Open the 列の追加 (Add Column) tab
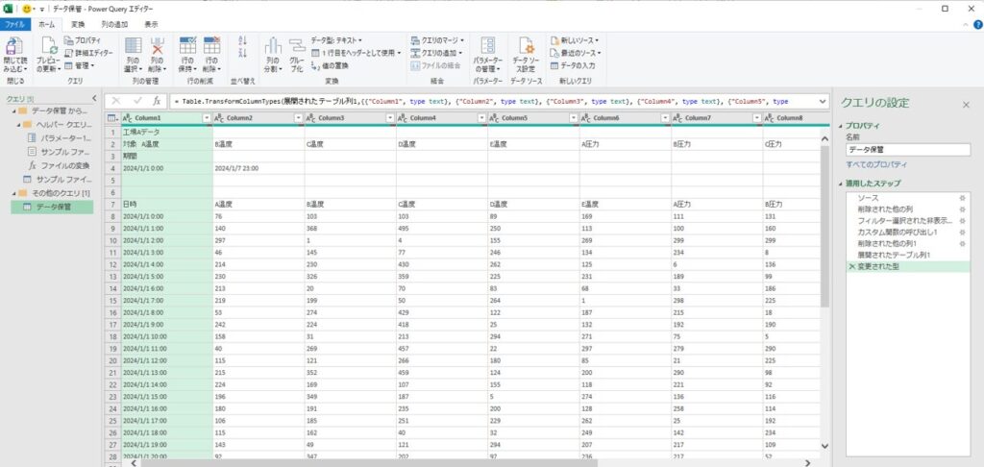The height and width of the screenshot is (467, 984). tap(113, 23)
